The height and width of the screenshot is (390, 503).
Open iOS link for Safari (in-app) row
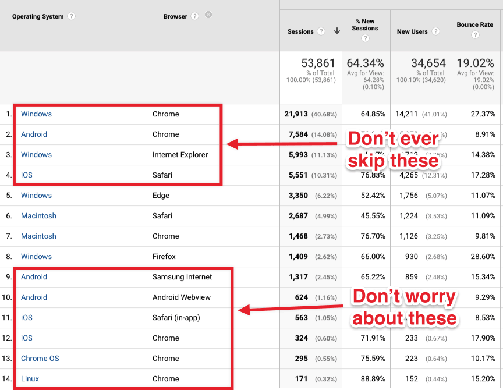pyautogui.click(x=27, y=317)
